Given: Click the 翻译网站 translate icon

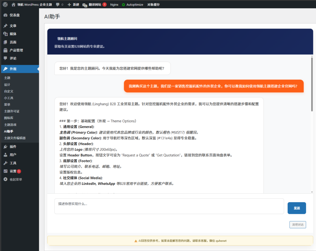Looking at the screenshot, I should (85, 5).
